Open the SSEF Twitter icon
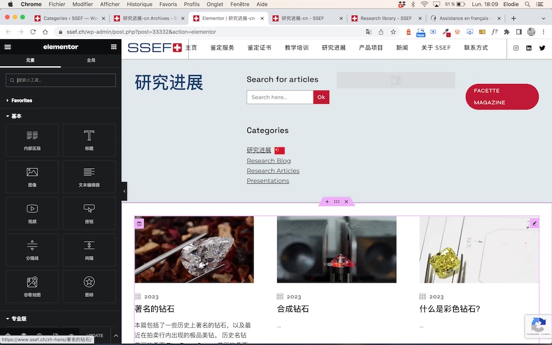The height and width of the screenshot is (345, 552). tap(542, 48)
